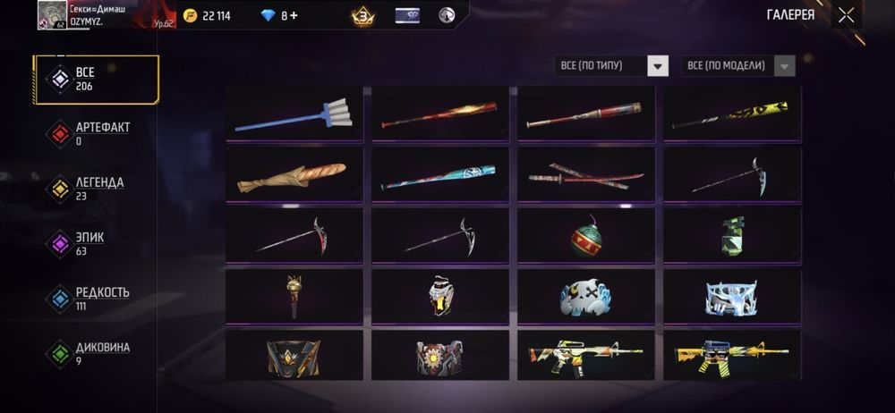Switch to the ЛЕГЕНДА category
895x413 pixels.
(91, 189)
